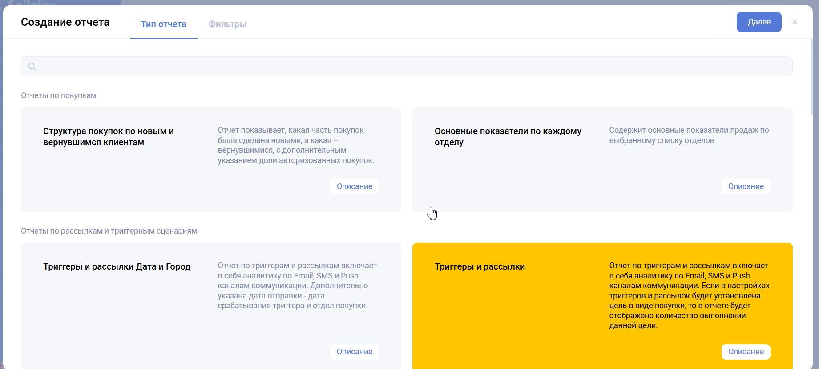Show Описание for Триггеры и рассылки Дата и Город
819x369 pixels.
(x=354, y=352)
